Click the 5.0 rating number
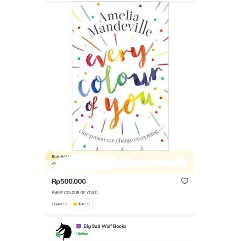The width and height of the screenshot is (241, 241). [x=81, y=204]
